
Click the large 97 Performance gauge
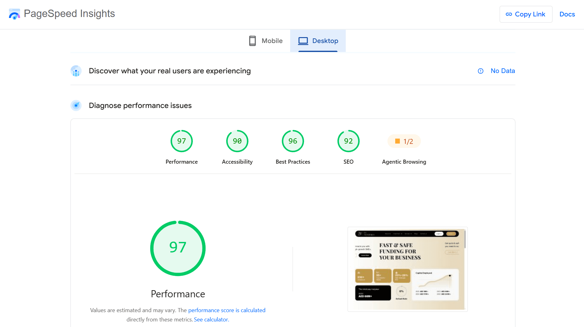[x=178, y=248]
